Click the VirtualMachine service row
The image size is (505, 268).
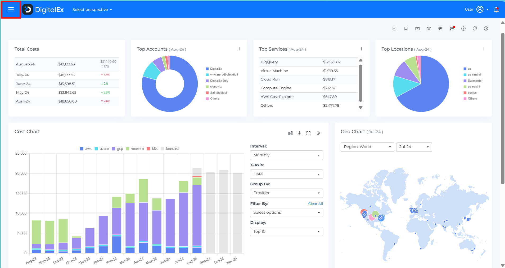pyautogui.click(x=308, y=71)
